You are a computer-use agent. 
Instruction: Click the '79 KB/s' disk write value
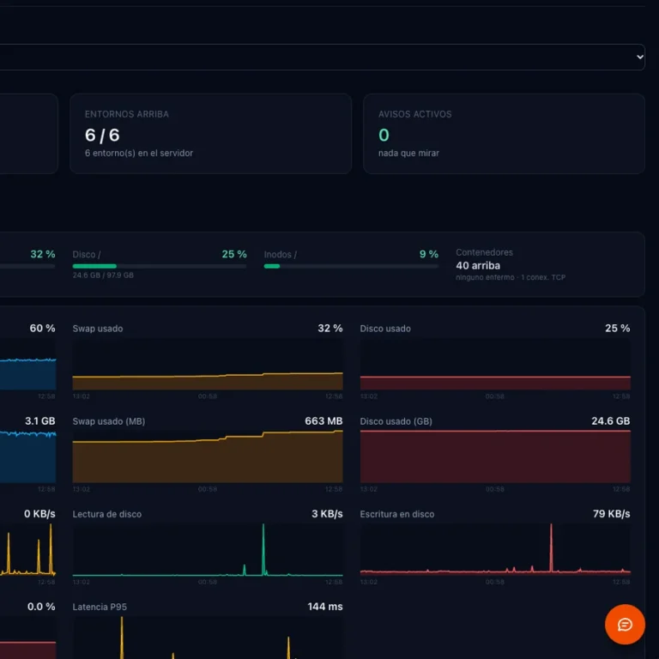click(x=611, y=514)
